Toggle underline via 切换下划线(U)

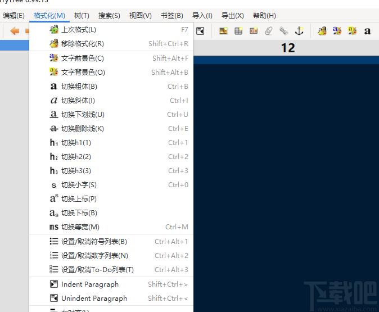(111, 114)
